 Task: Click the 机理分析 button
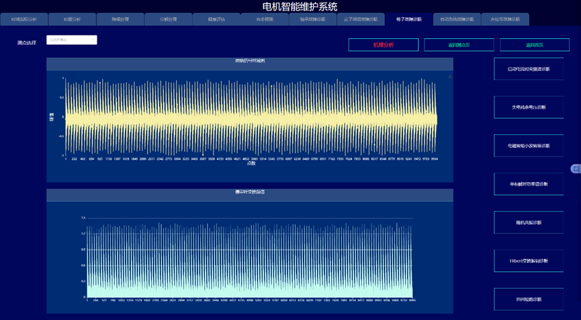coord(383,45)
